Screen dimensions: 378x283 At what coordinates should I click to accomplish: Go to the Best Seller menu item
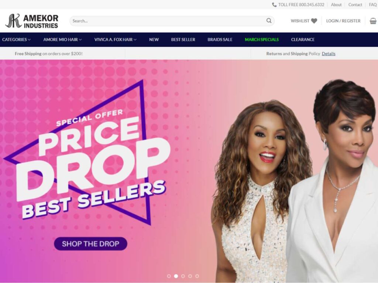click(x=183, y=39)
